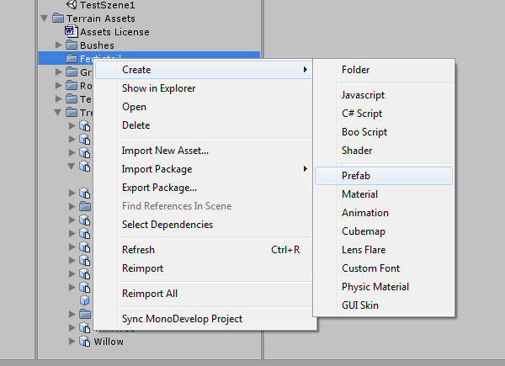Click the Bushes folder icon

[x=71, y=45]
